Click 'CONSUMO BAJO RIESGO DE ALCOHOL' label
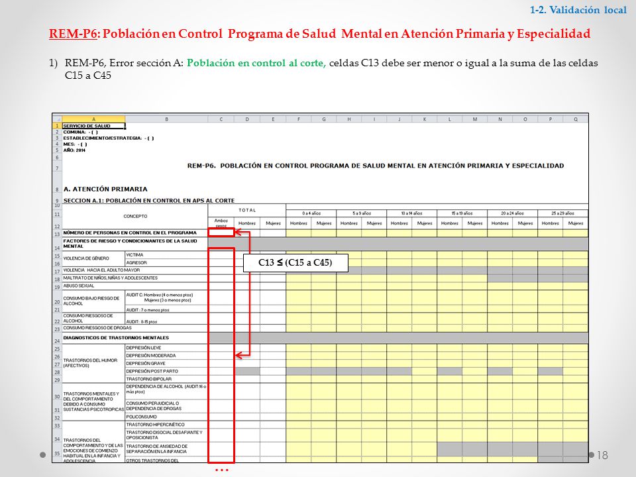The image size is (636, 477). (93, 301)
